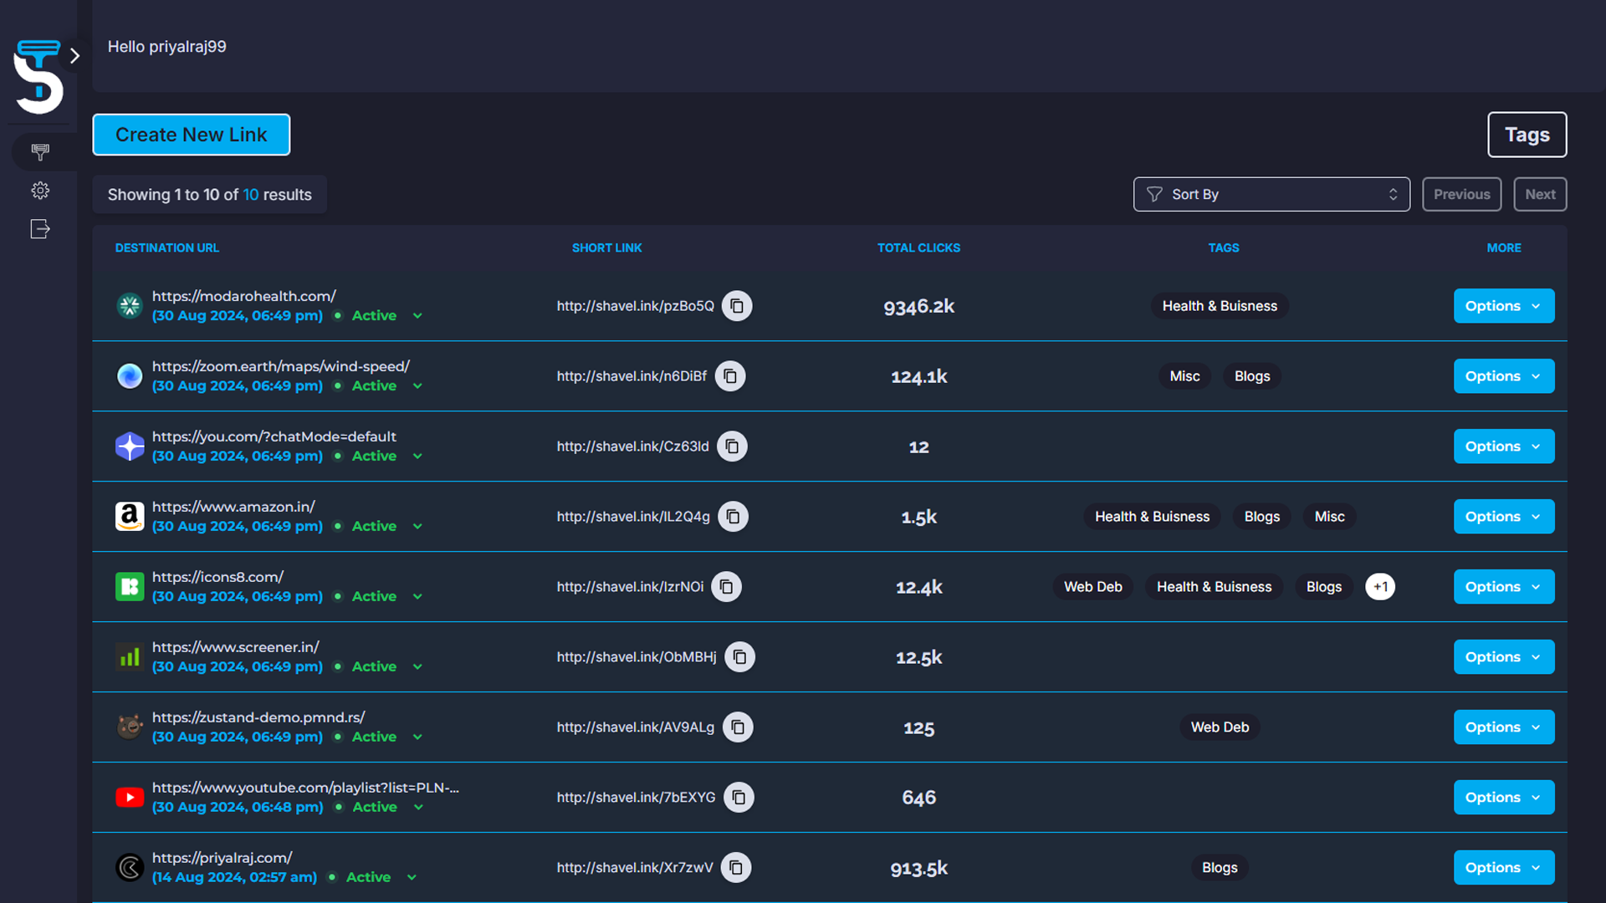Image resolution: width=1606 pixels, height=903 pixels.
Task: Expand the +1 hidden tags on icons8 row
Action: [1380, 586]
